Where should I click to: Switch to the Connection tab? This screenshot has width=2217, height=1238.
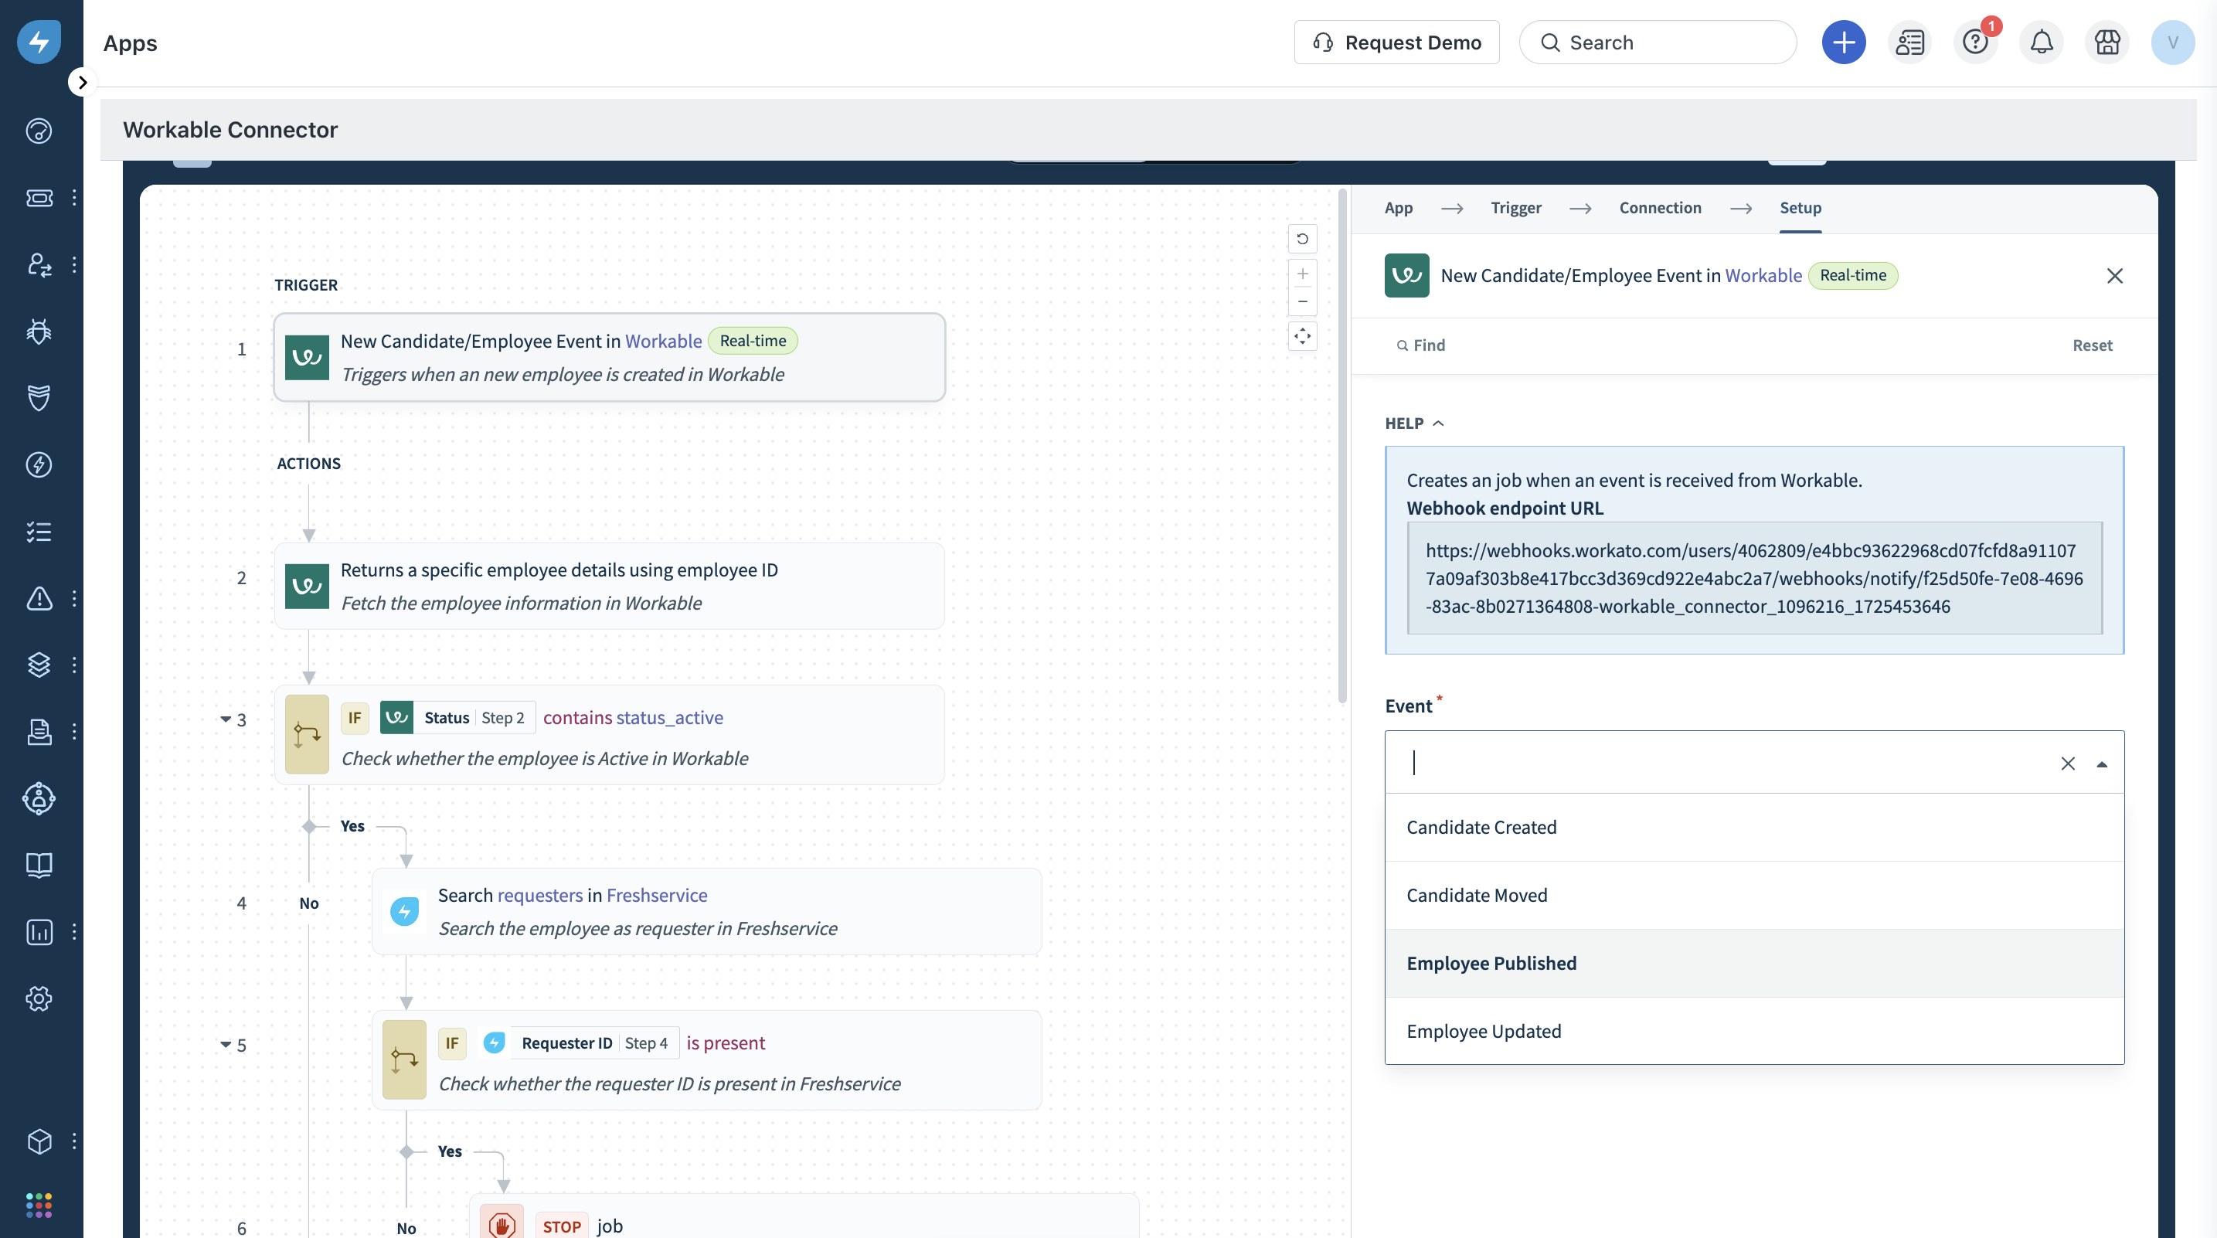pos(1659,207)
